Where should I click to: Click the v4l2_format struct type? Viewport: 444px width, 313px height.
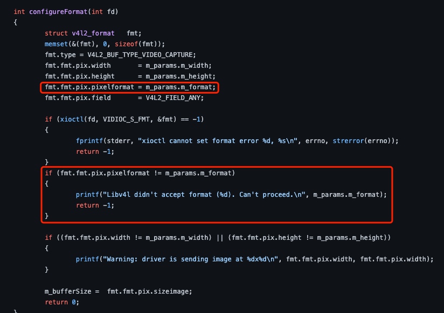93,33
